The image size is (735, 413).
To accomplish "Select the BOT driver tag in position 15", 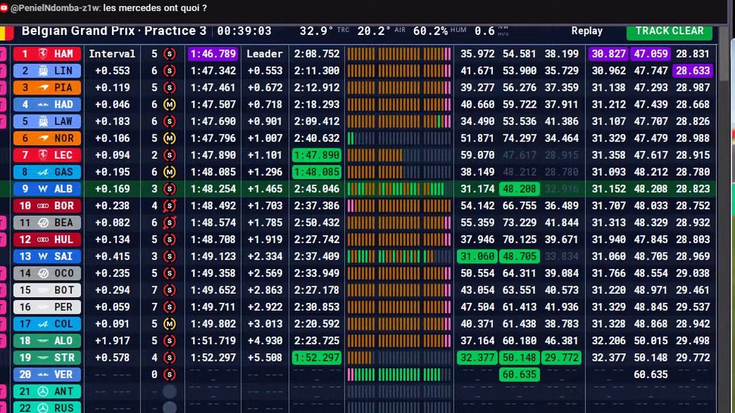I will point(47,290).
